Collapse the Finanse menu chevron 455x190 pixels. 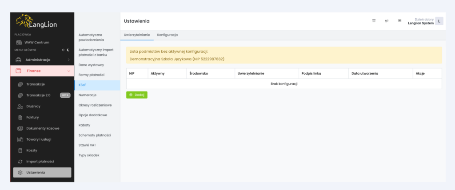click(69, 71)
